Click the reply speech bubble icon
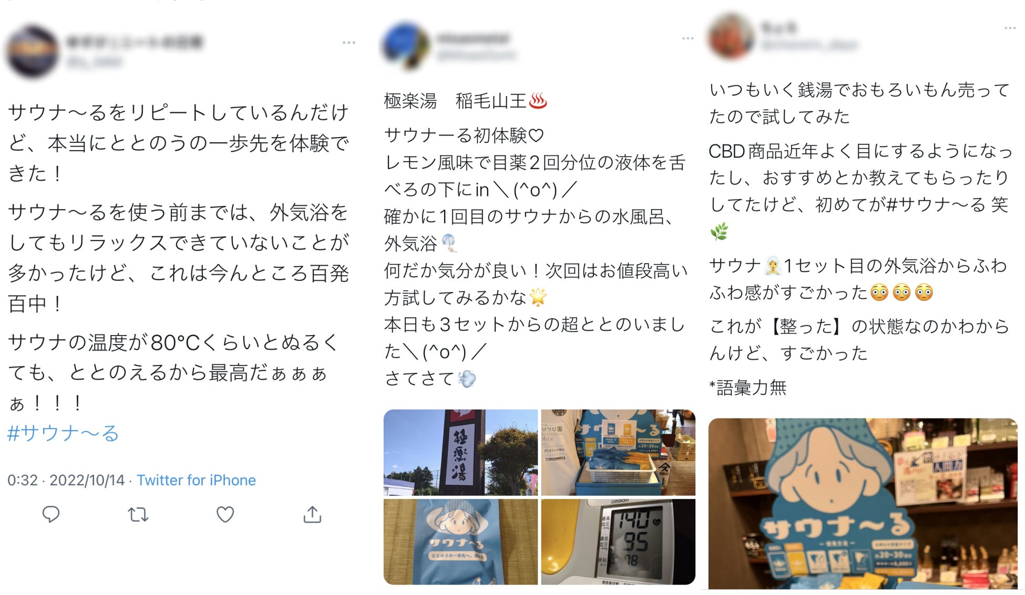 51,515
